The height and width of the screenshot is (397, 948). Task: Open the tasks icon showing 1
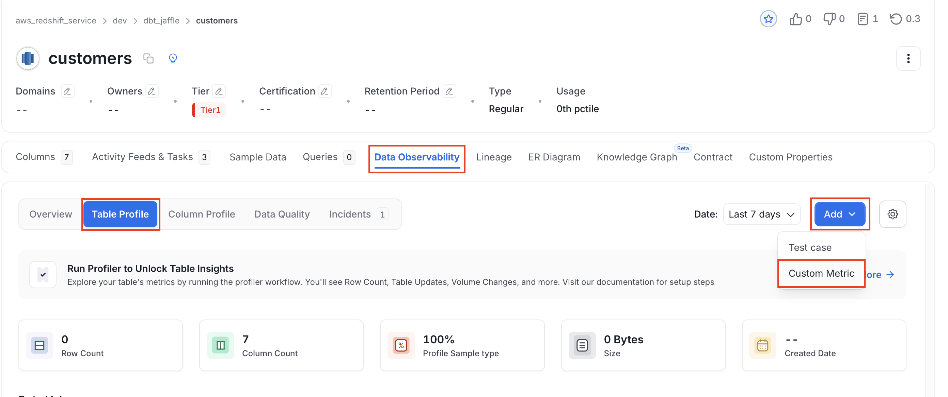862,19
